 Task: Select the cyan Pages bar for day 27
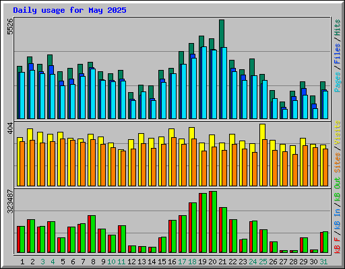point(285,114)
